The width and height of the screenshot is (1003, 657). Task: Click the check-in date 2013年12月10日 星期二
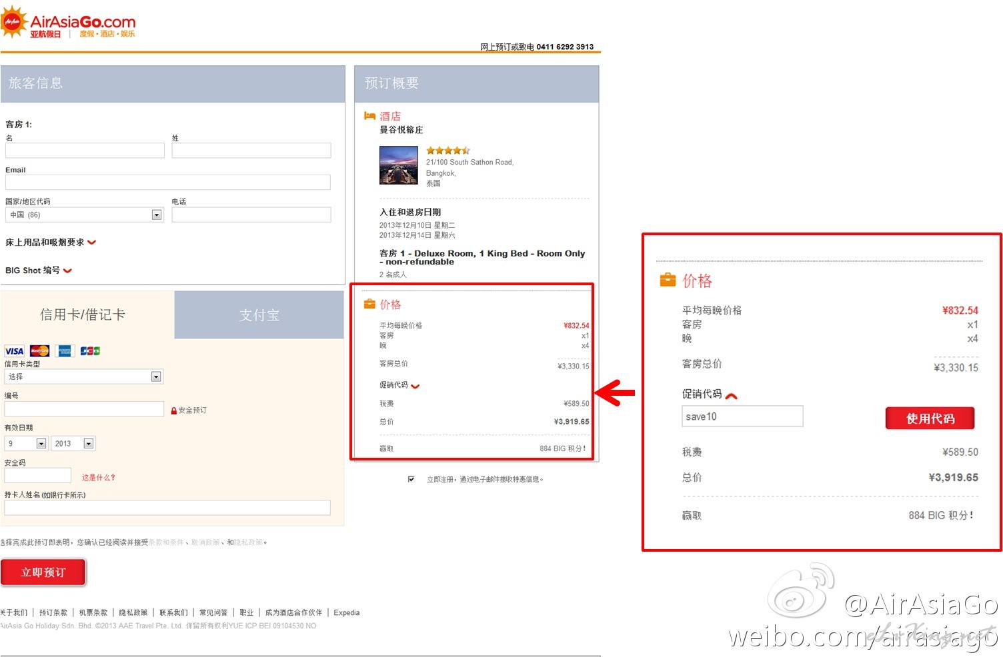(417, 225)
